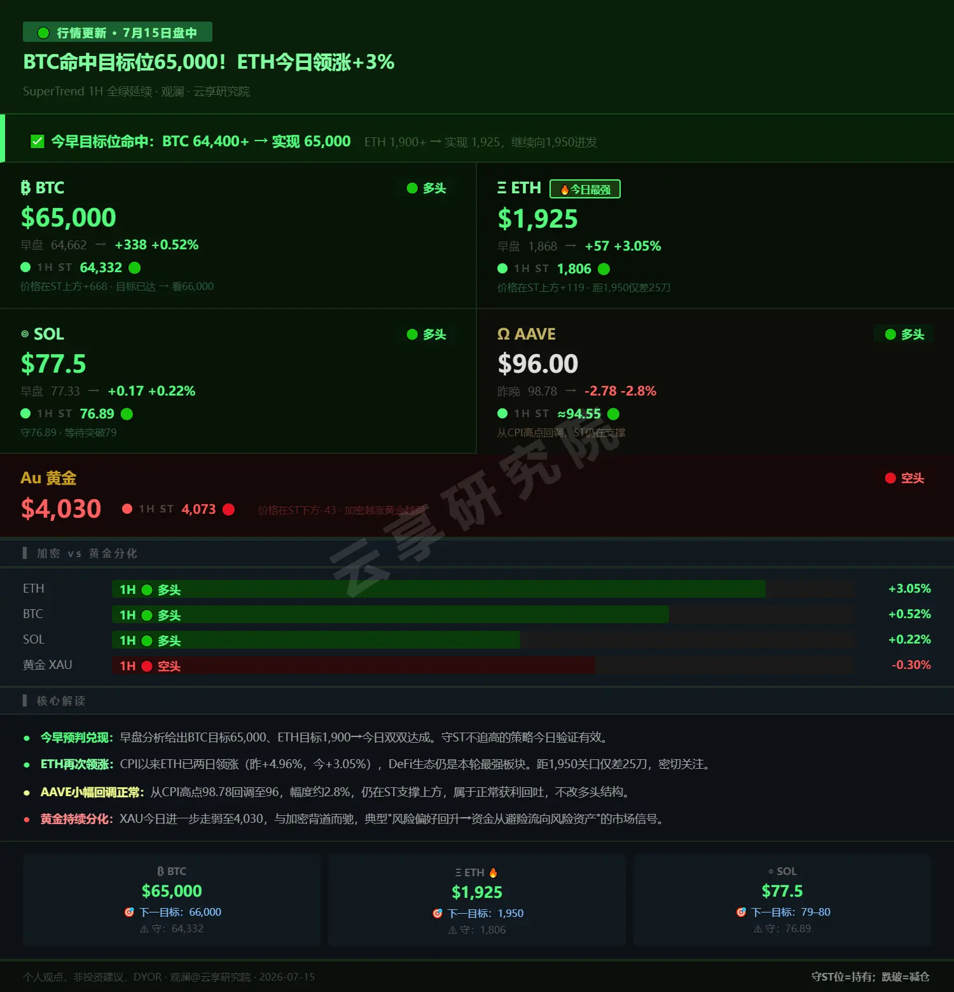Click the 核心解读 section header
Image resolution: width=954 pixels, height=992 pixels.
(x=61, y=701)
